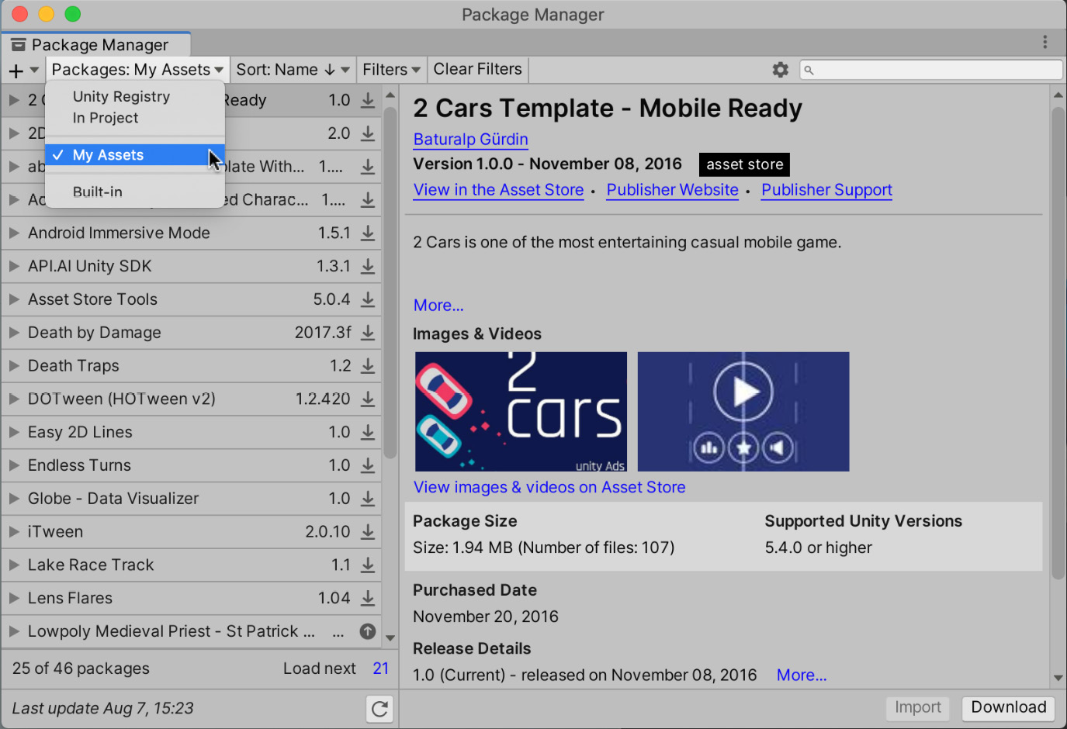Expand the Endless Turns package row
The width and height of the screenshot is (1067, 729).
[14, 465]
